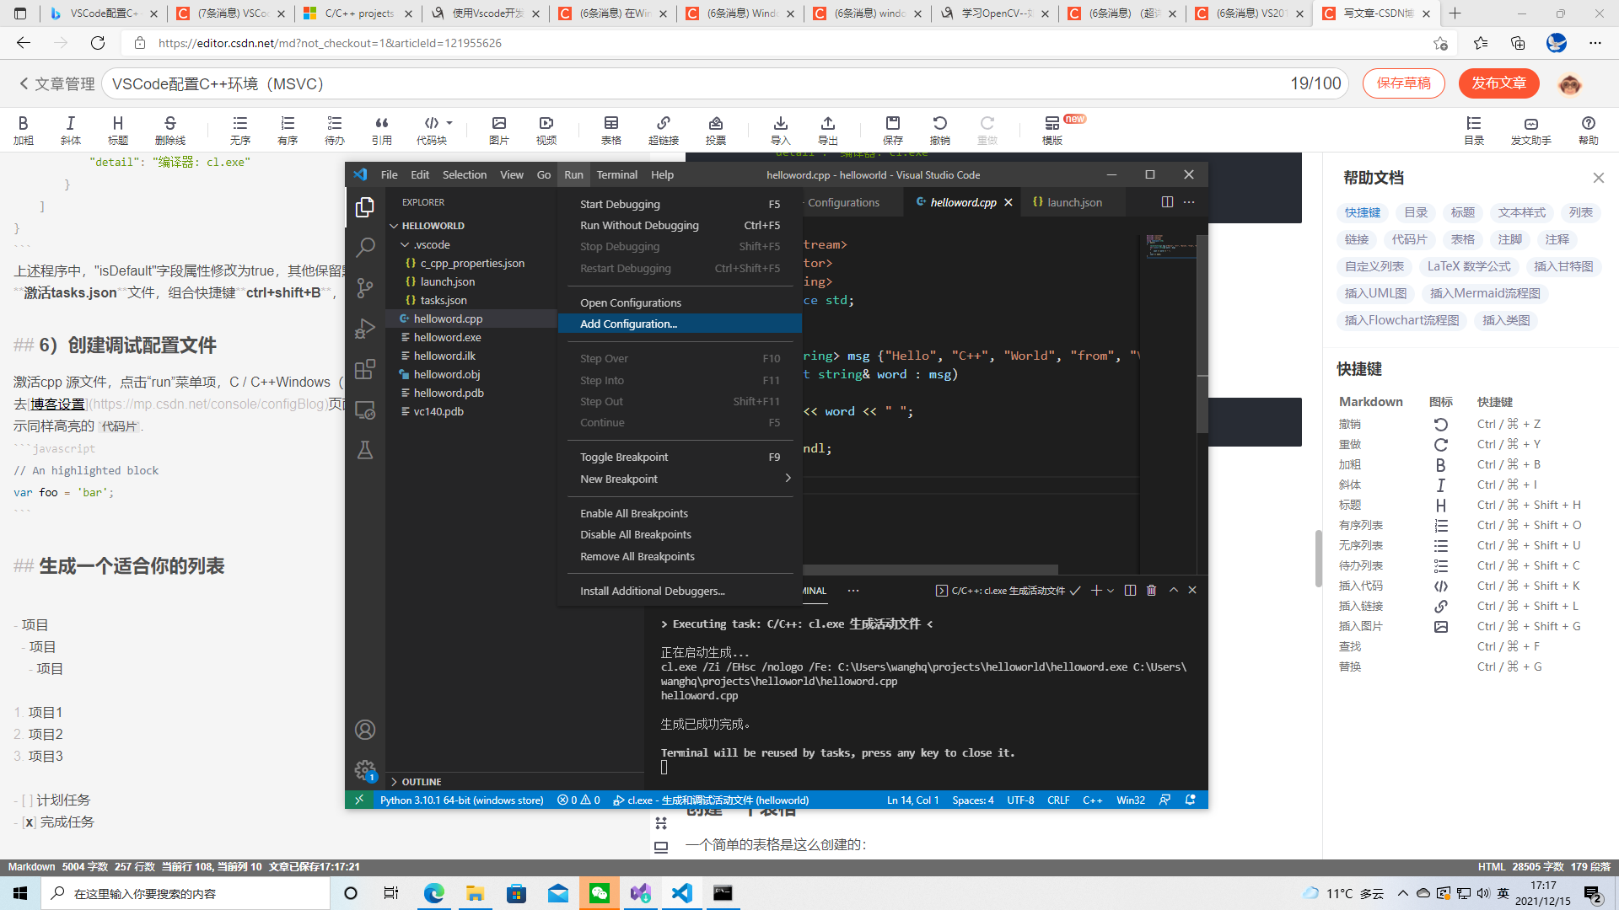
Task: Open VS Code Search activity icon
Action: [365, 248]
